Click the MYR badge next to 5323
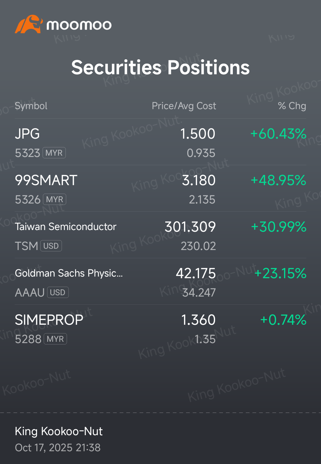This screenshot has width=321, height=464. pos(54,153)
